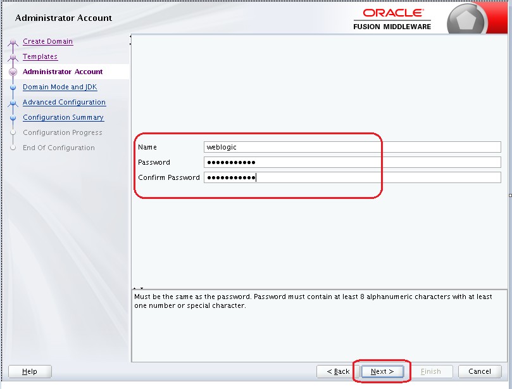Click the password requirements help message
512x389 pixels.
(313, 301)
